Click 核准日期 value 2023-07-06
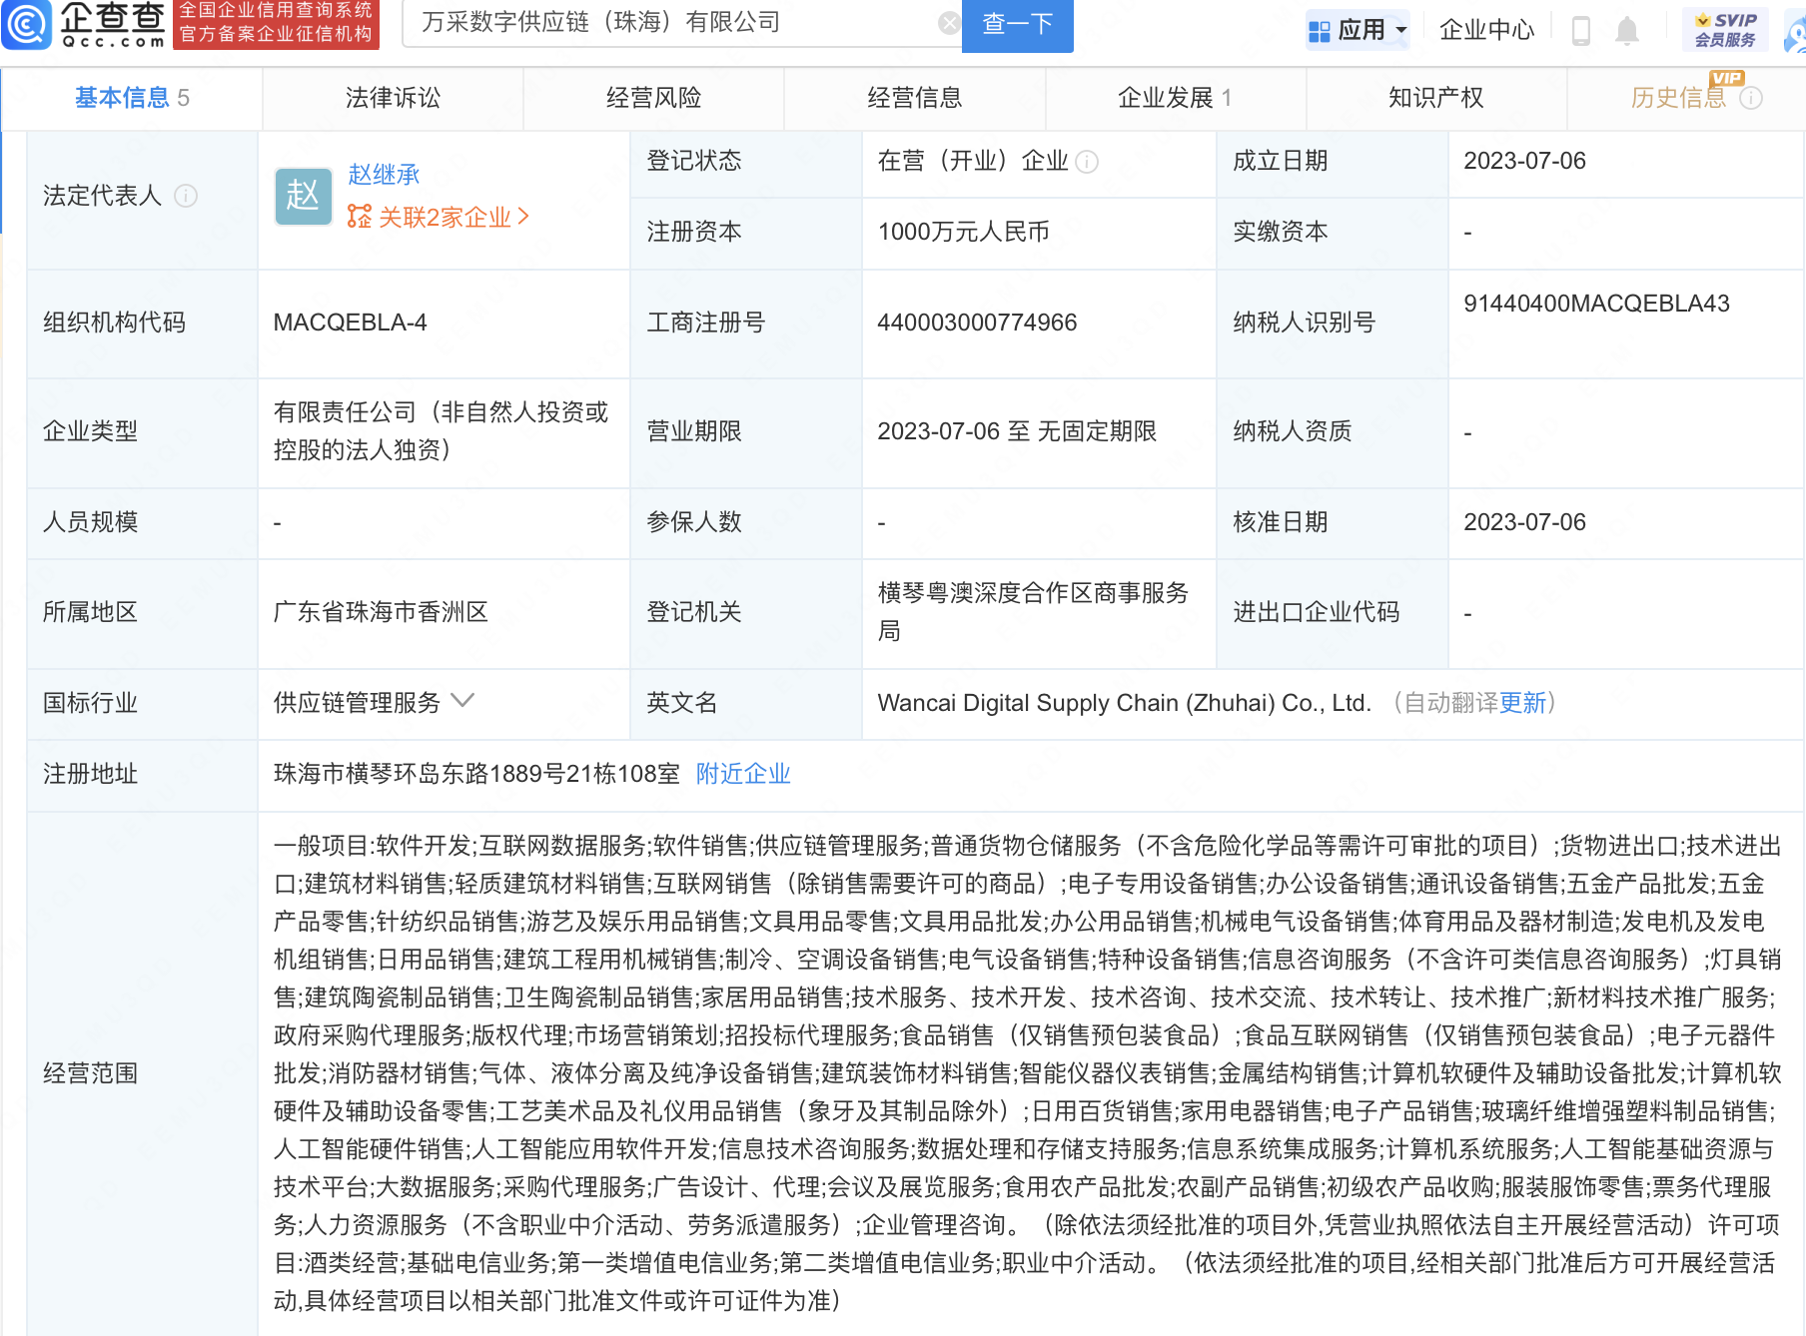This screenshot has width=1806, height=1336. click(1524, 522)
